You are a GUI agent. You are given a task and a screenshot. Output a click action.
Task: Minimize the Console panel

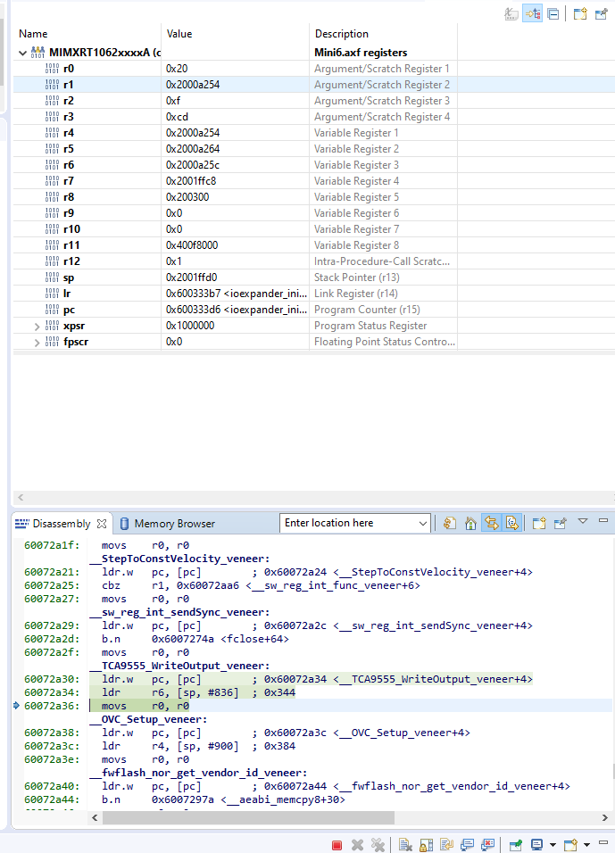(603, 842)
